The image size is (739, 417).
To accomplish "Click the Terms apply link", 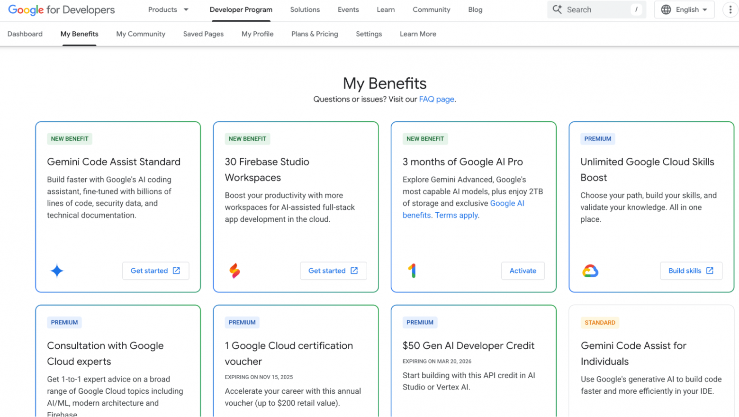I will click(x=456, y=215).
